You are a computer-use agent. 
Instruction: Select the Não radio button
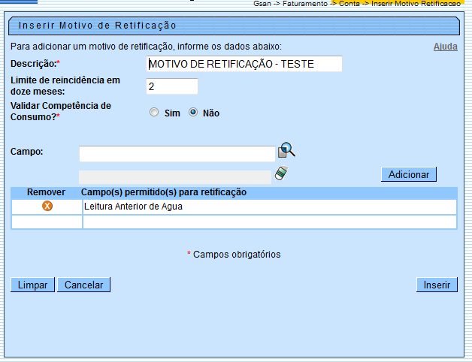(193, 113)
